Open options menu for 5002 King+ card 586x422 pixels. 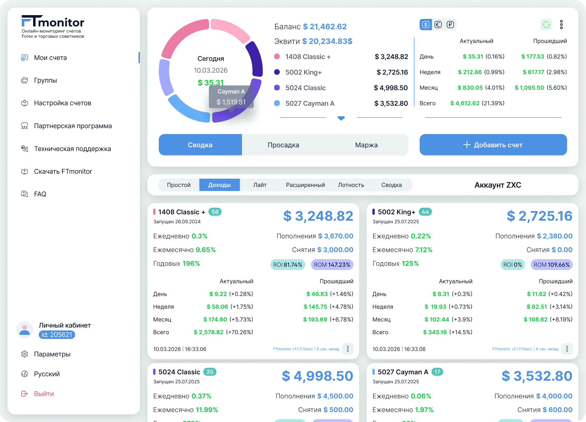(567, 349)
